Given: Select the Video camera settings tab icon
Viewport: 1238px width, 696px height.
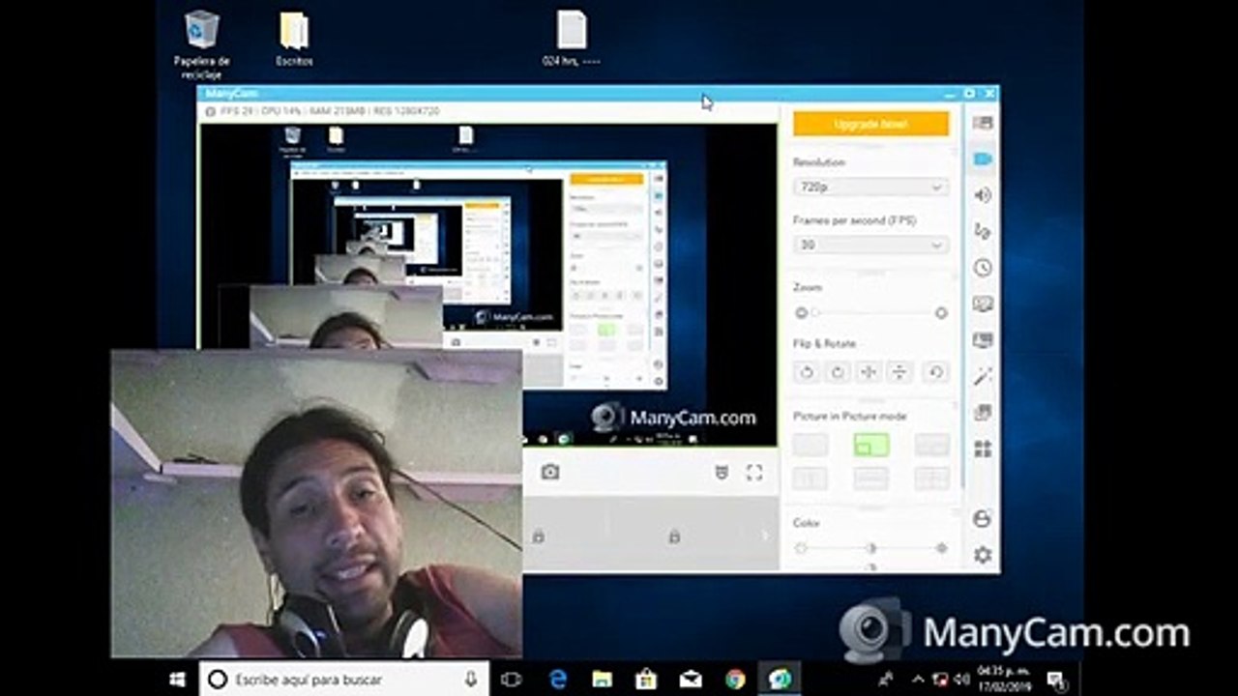Looking at the screenshot, I should (x=983, y=159).
